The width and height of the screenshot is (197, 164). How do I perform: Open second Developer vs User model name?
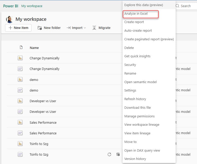pos(43,112)
